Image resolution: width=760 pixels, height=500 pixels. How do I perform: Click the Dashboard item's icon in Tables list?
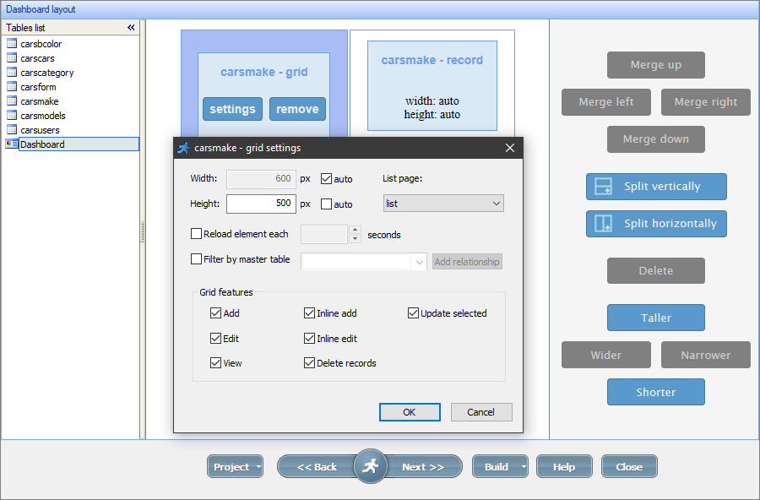pyautogui.click(x=12, y=144)
